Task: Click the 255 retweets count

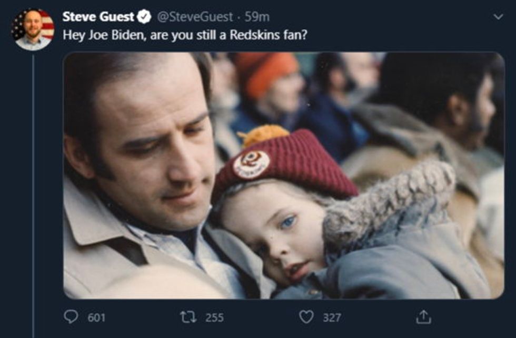Action: [214, 317]
